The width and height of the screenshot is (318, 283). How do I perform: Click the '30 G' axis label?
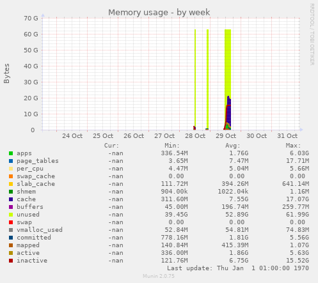31,82
